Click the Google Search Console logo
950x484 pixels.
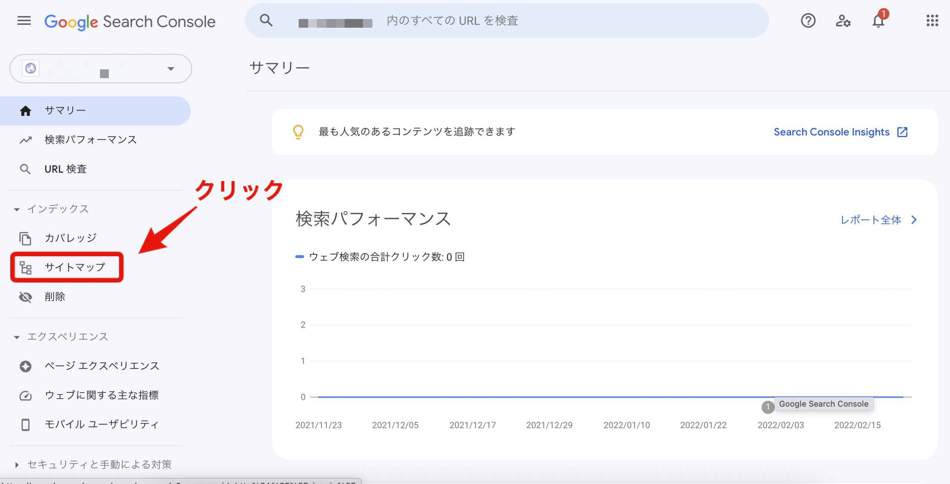point(130,22)
